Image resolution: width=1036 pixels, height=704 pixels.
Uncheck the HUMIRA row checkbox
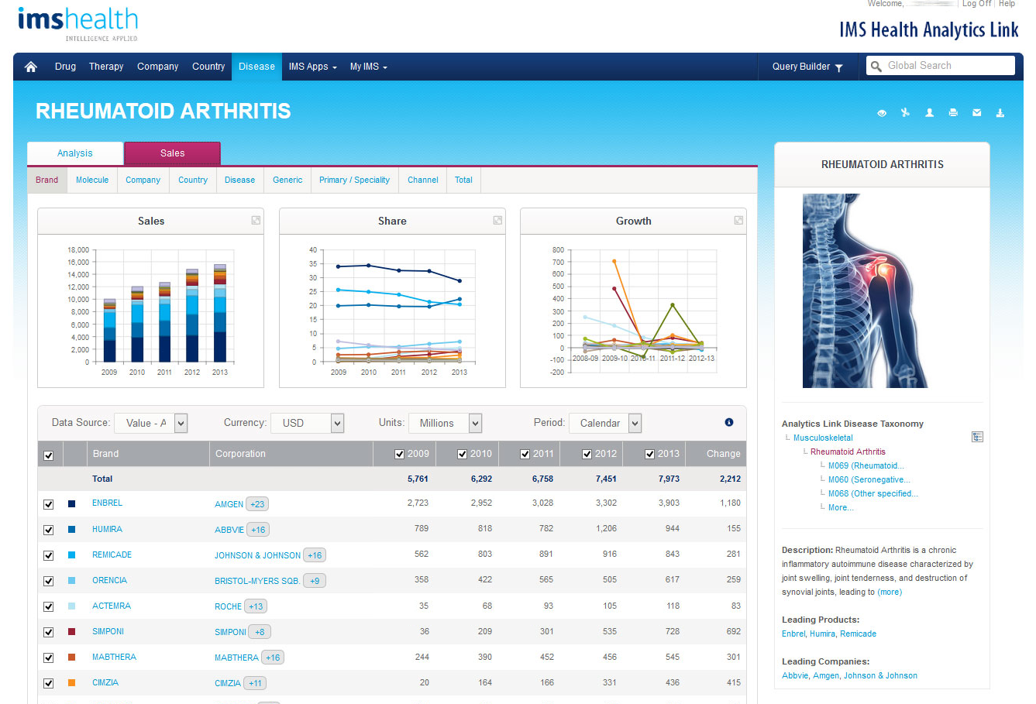coord(49,530)
